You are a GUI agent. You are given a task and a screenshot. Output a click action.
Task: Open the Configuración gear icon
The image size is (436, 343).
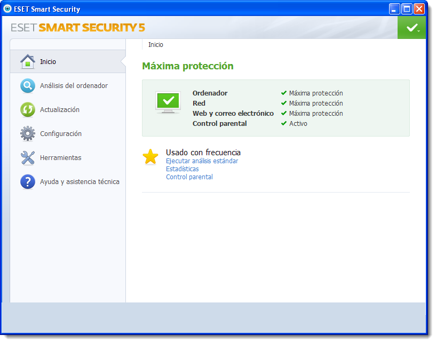tap(28, 134)
